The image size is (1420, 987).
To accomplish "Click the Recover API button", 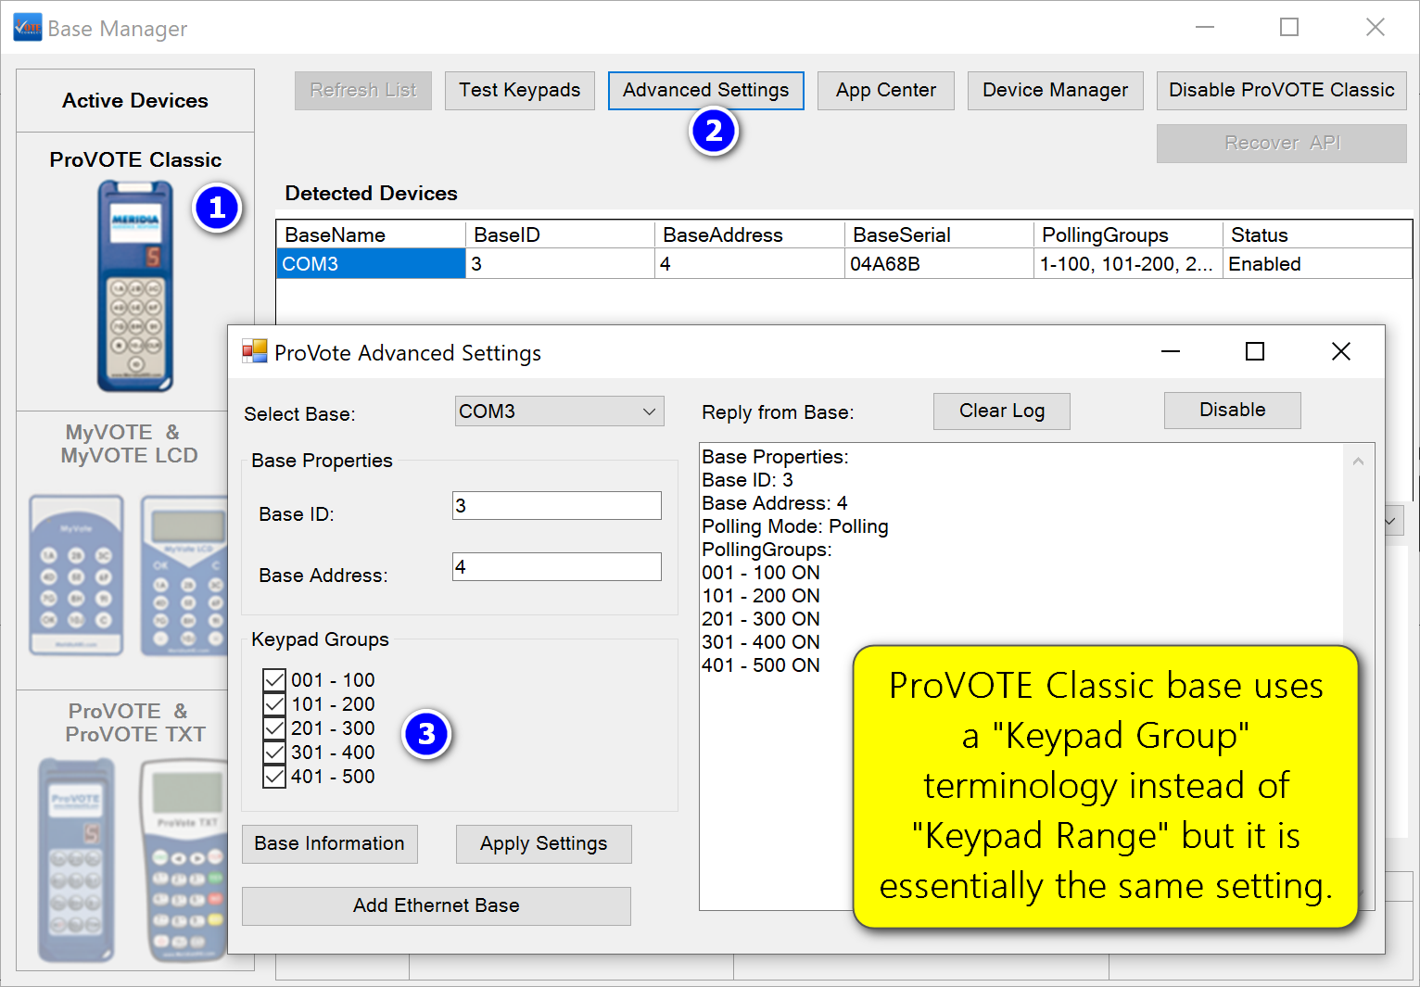I will click(1282, 143).
